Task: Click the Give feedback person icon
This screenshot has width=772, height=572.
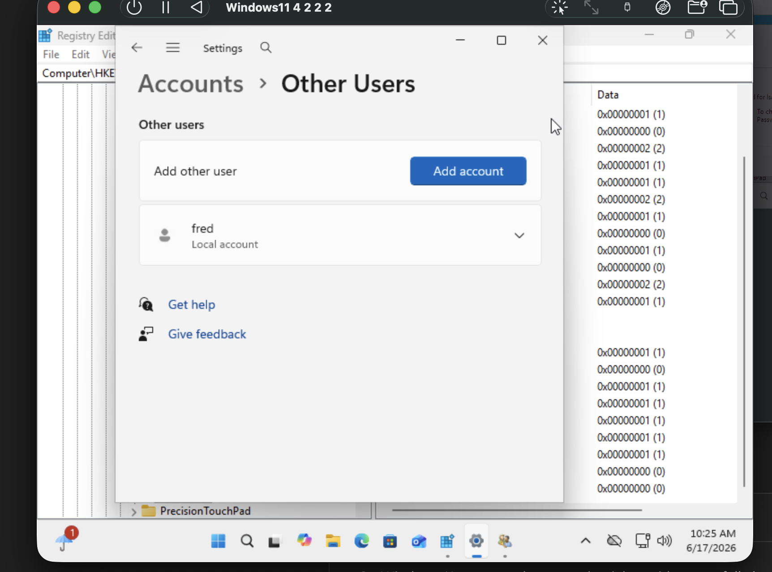Action: click(x=146, y=334)
